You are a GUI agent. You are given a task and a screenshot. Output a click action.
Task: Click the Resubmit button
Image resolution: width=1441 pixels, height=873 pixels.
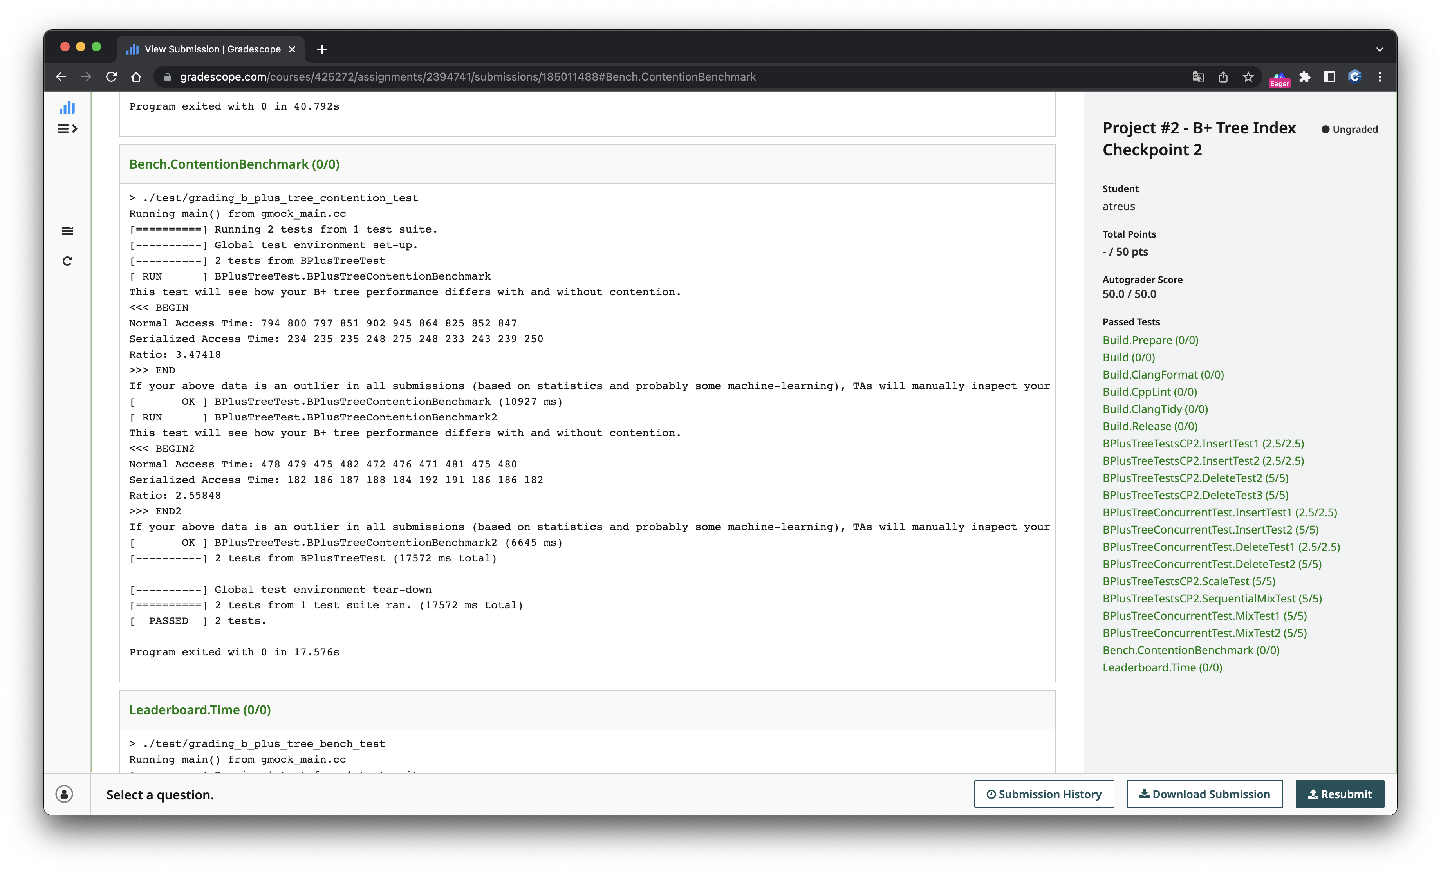point(1340,794)
